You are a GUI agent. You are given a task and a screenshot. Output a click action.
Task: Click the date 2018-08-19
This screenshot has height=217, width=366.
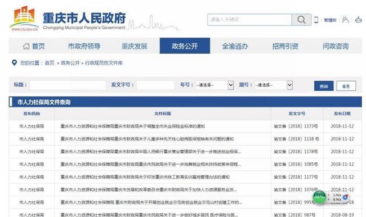point(342,215)
